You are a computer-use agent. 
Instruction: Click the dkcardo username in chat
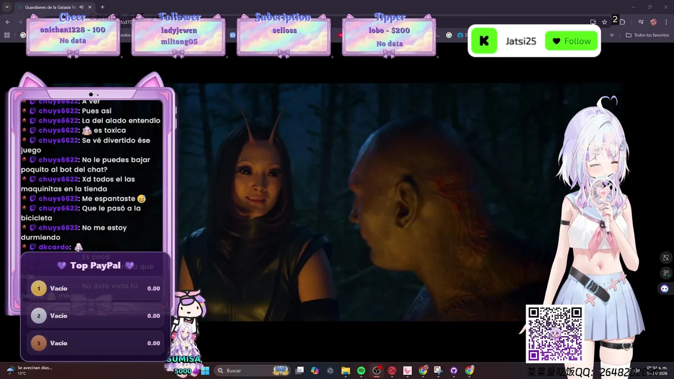54,247
